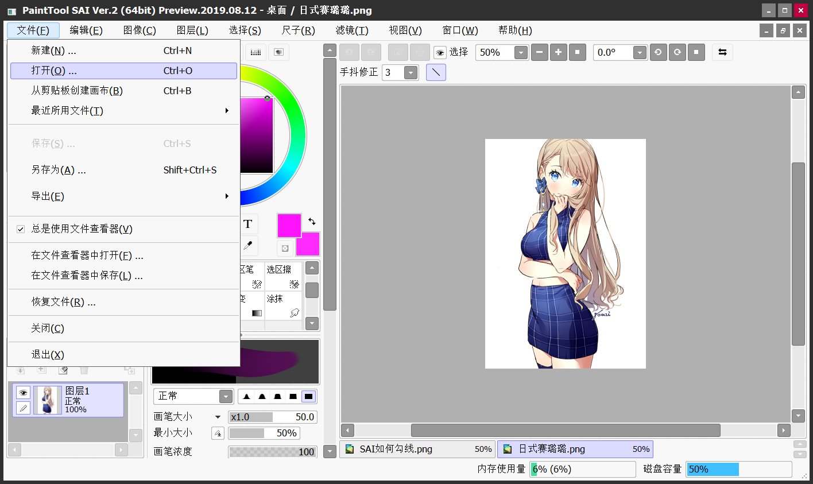Pick the second brush edge shape
The width and height of the screenshot is (813, 484).
click(x=262, y=397)
